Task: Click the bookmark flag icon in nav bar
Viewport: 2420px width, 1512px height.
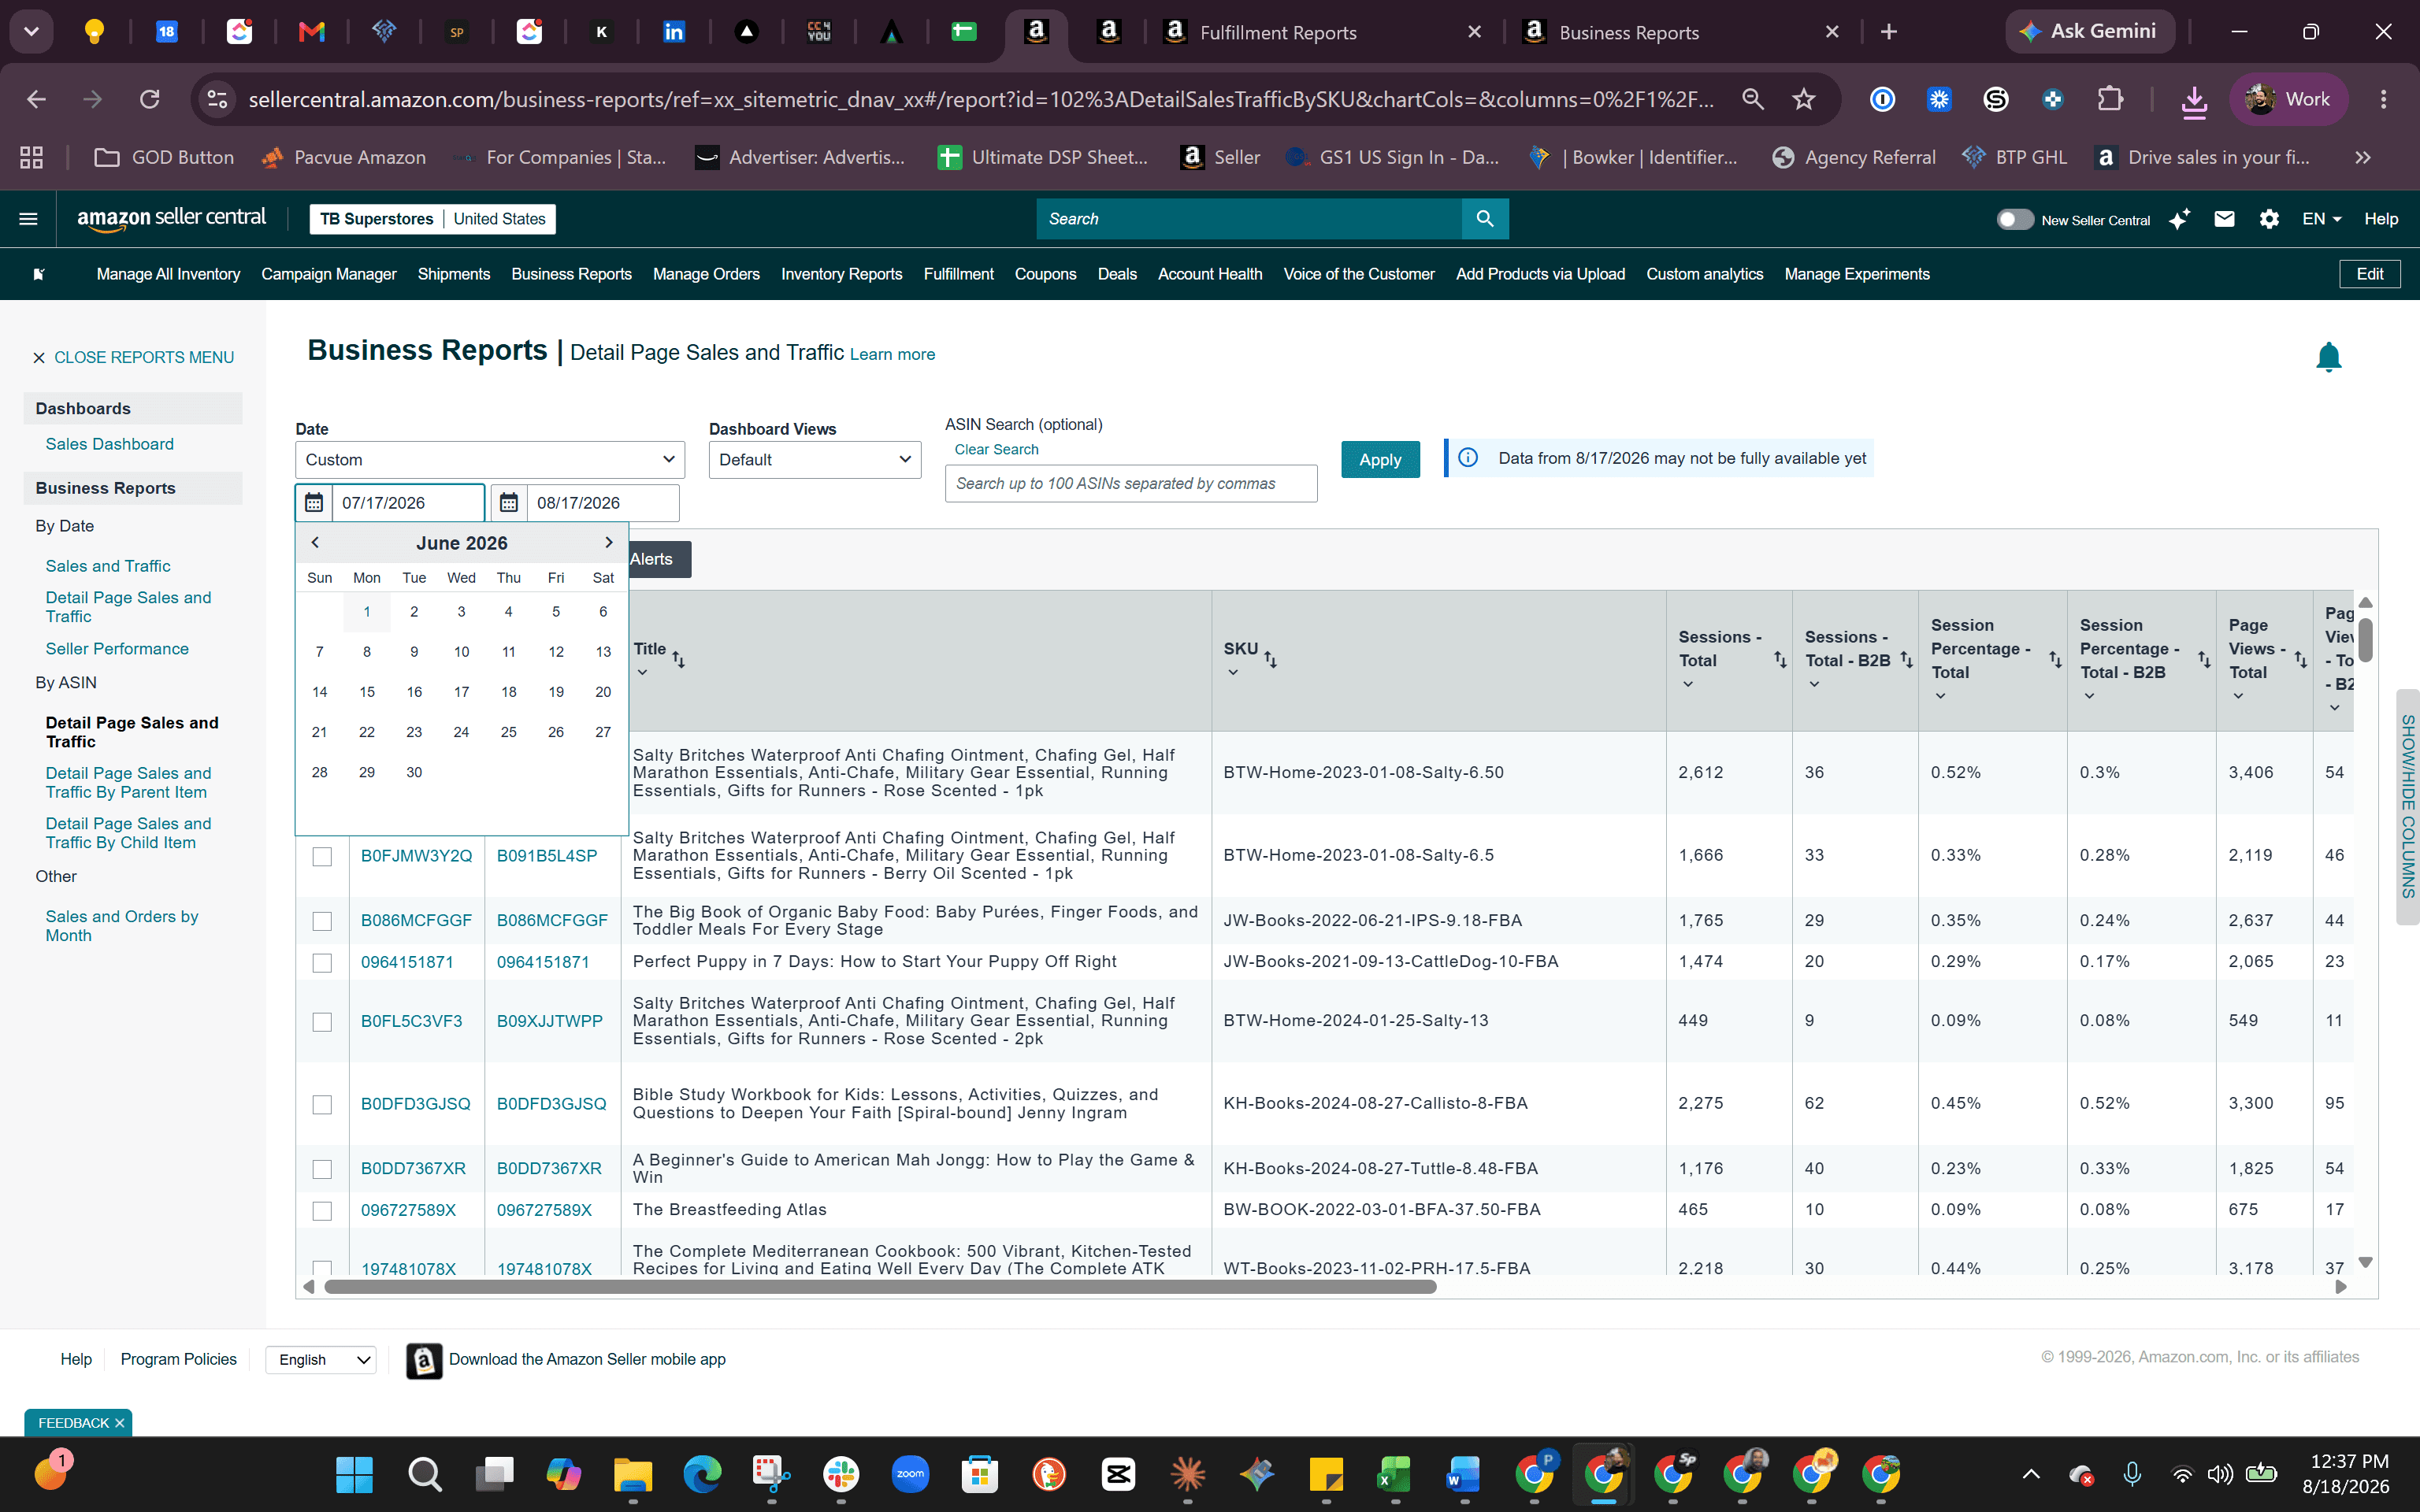Action: coord(39,274)
